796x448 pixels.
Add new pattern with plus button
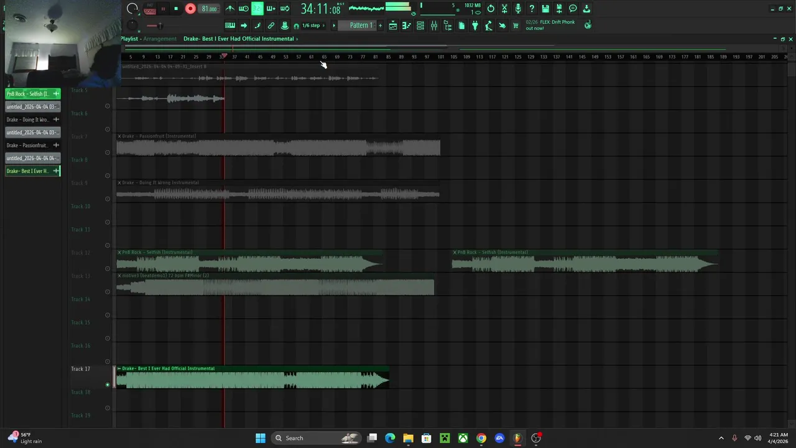(x=380, y=26)
